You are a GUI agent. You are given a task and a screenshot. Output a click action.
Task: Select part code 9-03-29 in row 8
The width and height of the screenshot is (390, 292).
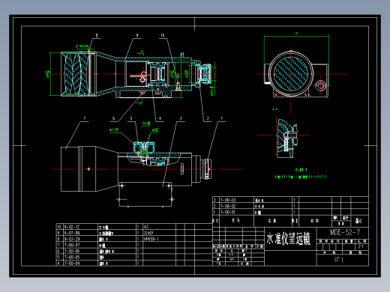pyautogui.click(x=72, y=239)
